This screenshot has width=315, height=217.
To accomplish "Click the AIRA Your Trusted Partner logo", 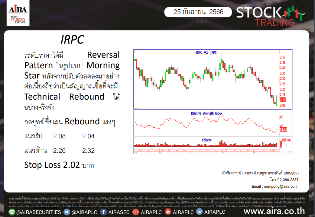I will pos(18,13).
